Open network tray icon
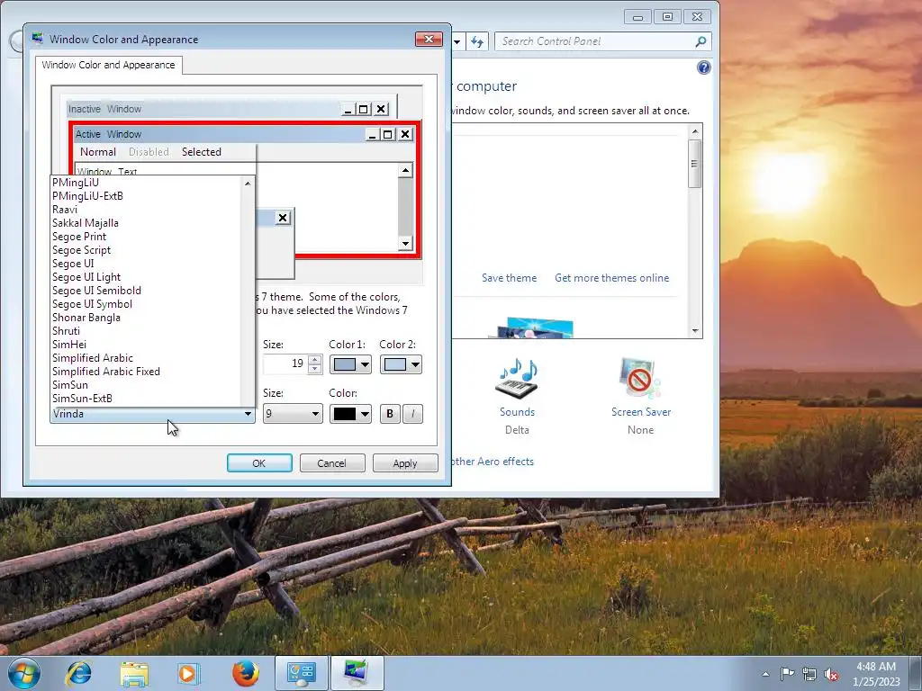This screenshot has height=691, width=922. pos(809,674)
